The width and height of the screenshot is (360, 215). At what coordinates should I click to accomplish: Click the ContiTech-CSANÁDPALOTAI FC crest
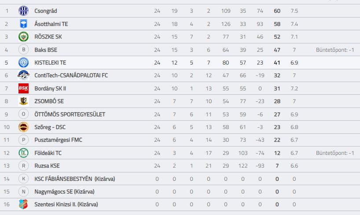pos(23,75)
